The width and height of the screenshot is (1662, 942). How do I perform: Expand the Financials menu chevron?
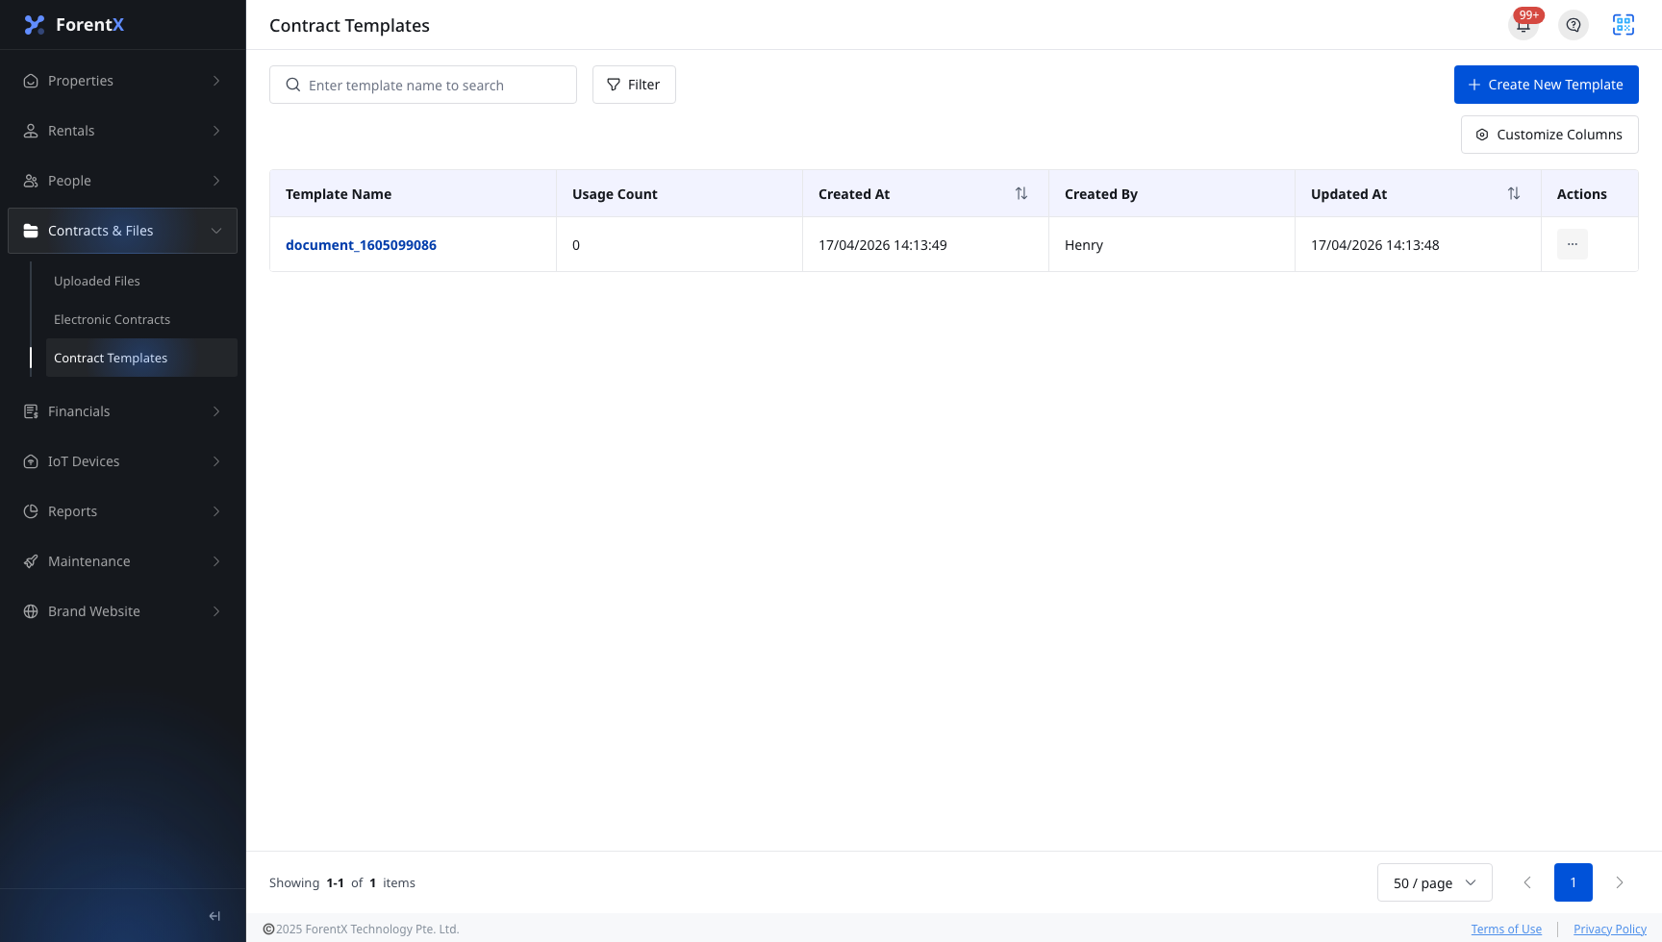point(216,411)
